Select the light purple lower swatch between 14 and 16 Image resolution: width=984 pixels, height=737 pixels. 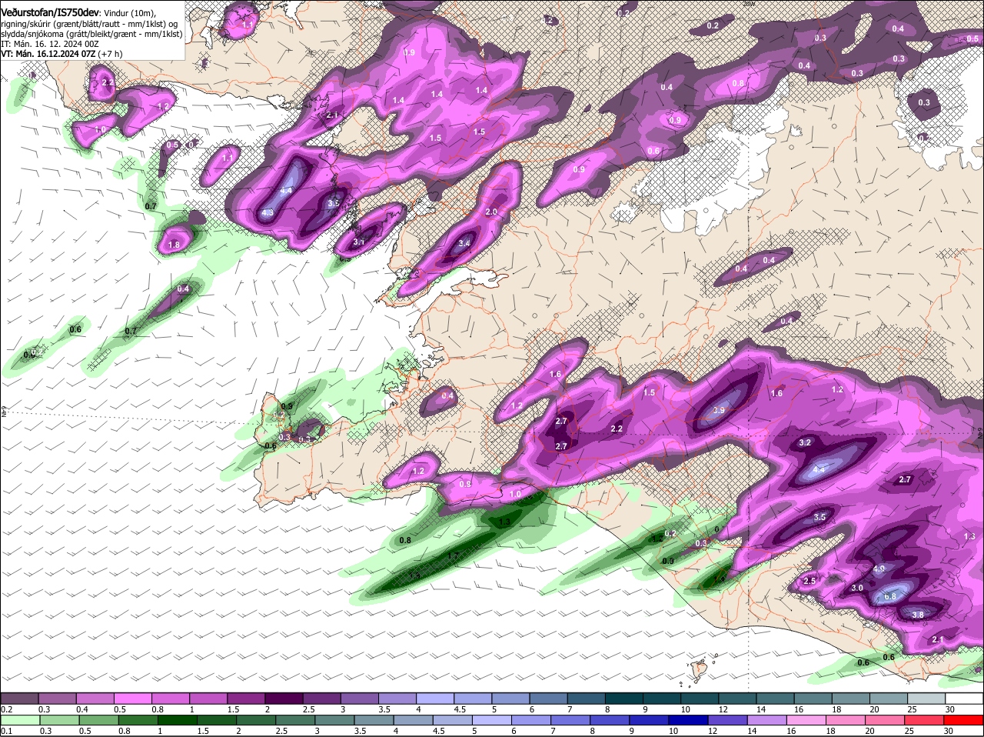(x=766, y=720)
